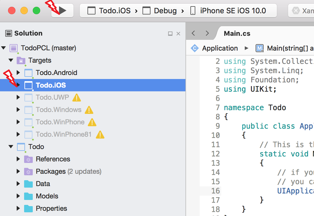
Task: Dock or float the Solution pad
Action: click(x=170, y=34)
